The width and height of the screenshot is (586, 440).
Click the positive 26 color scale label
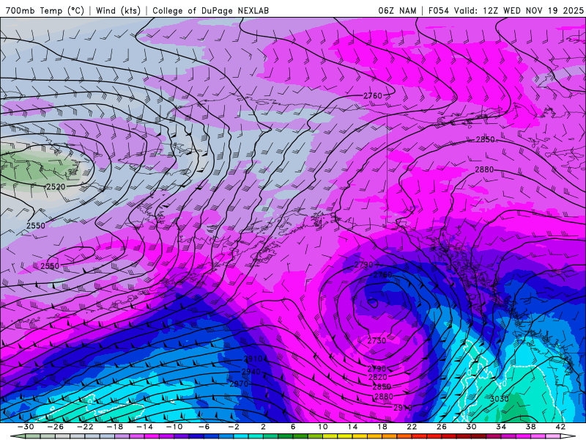(442, 427)
